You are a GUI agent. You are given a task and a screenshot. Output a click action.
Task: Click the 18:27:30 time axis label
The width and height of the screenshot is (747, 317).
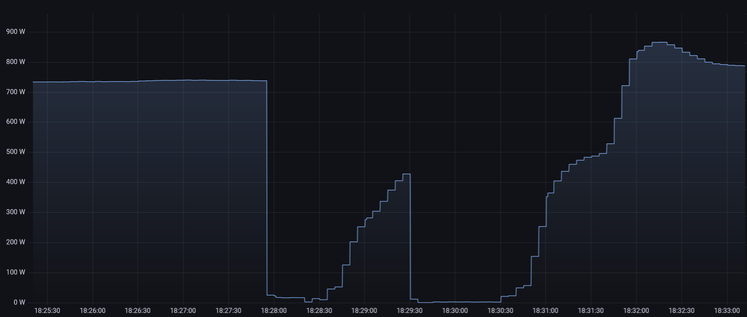[x=228, y=311]
